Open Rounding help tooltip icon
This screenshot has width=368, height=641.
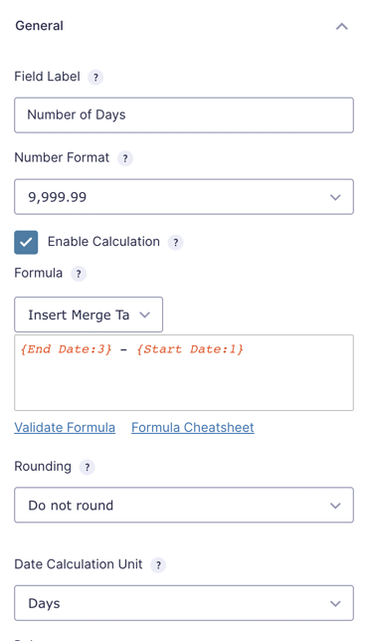click(x=87, y=467)
